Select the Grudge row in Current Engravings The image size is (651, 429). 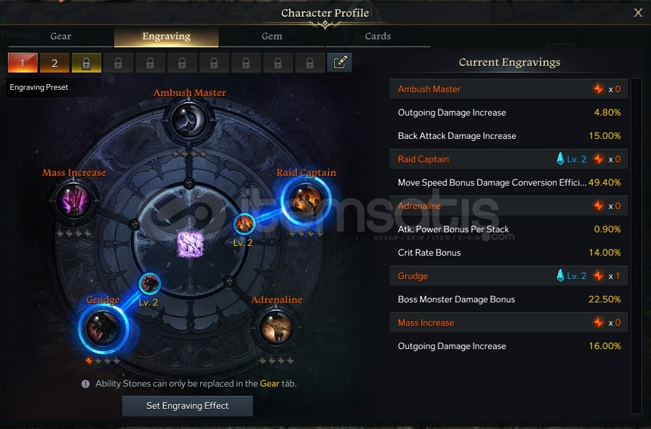[509, 276]
